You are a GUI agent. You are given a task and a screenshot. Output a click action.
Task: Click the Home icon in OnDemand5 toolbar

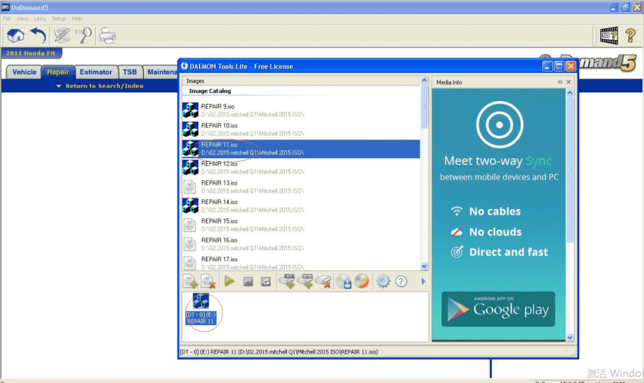[x=15, y=35]
